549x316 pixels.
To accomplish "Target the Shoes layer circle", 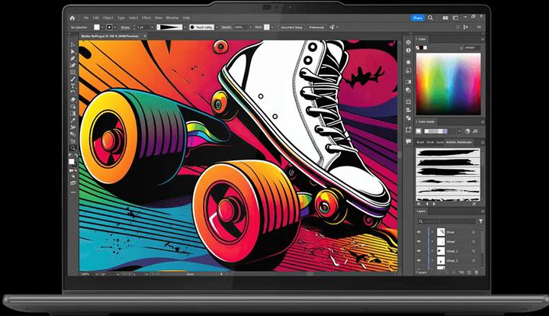I will click(474, 232).
